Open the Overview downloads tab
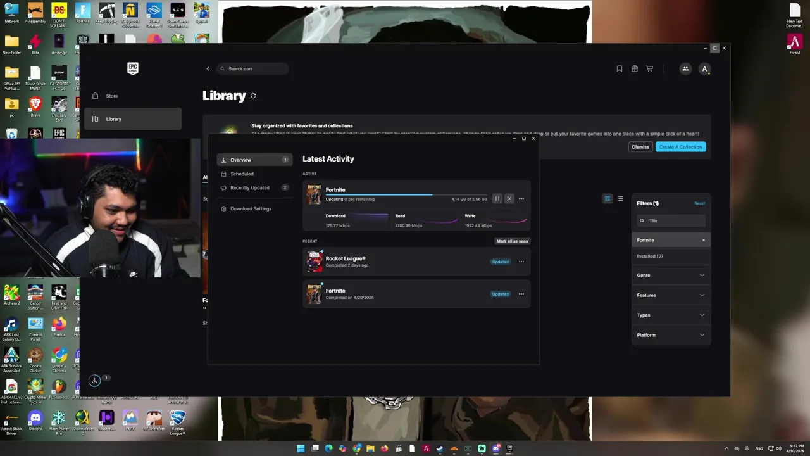810x456 pixels. (254, 160)
